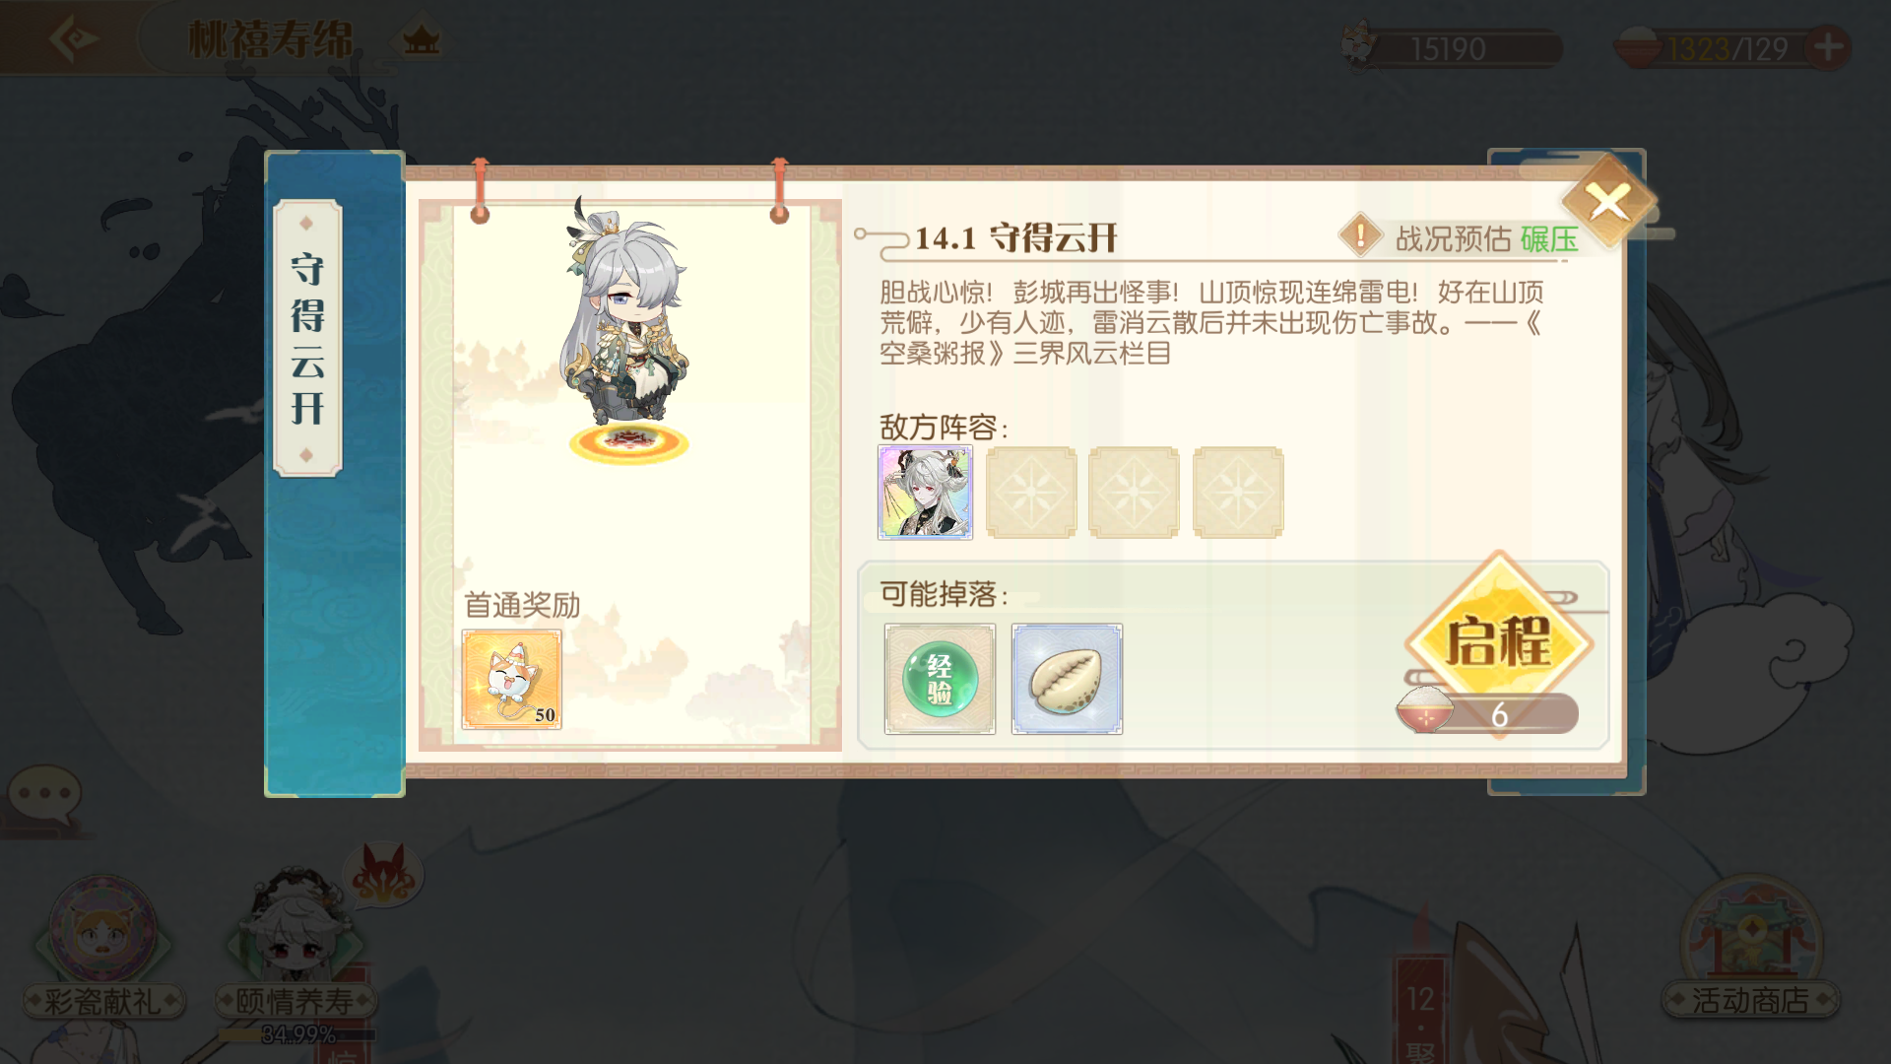Open the home pavilion icon
Image resolution: width=1891 pixels, height=1064 pixels.
[422, 40]
